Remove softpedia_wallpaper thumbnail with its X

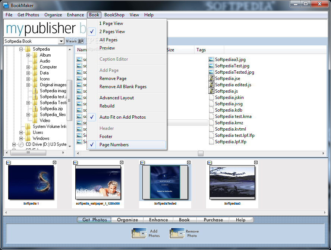[x=122, y=162]
